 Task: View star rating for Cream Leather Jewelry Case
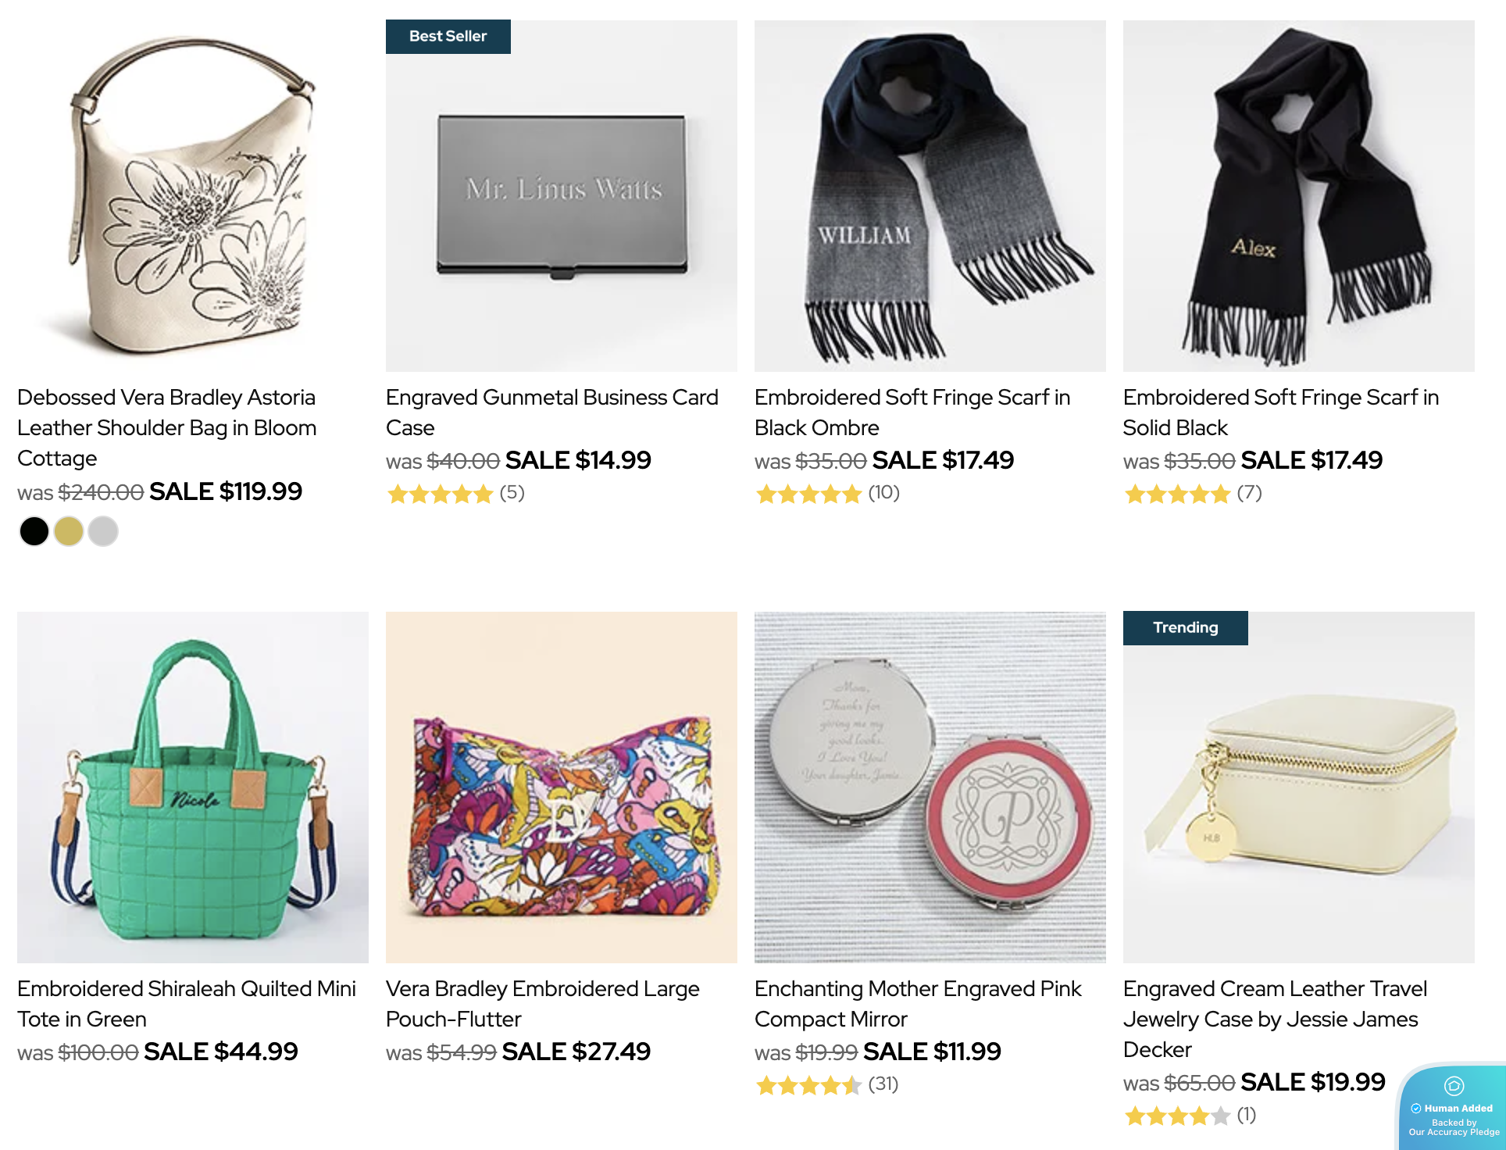1178,1116
